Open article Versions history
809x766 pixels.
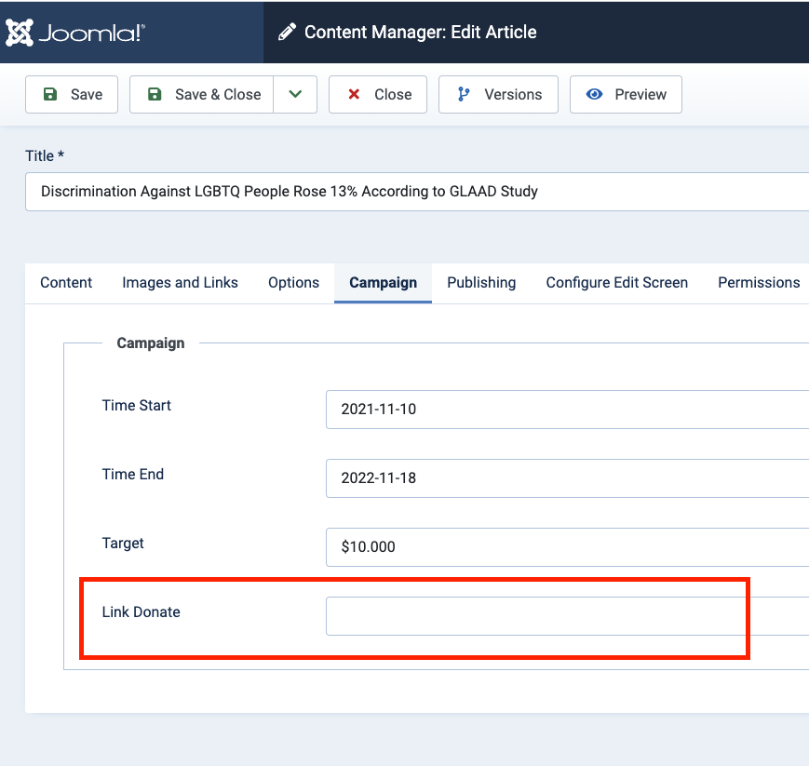pos(498,95)
